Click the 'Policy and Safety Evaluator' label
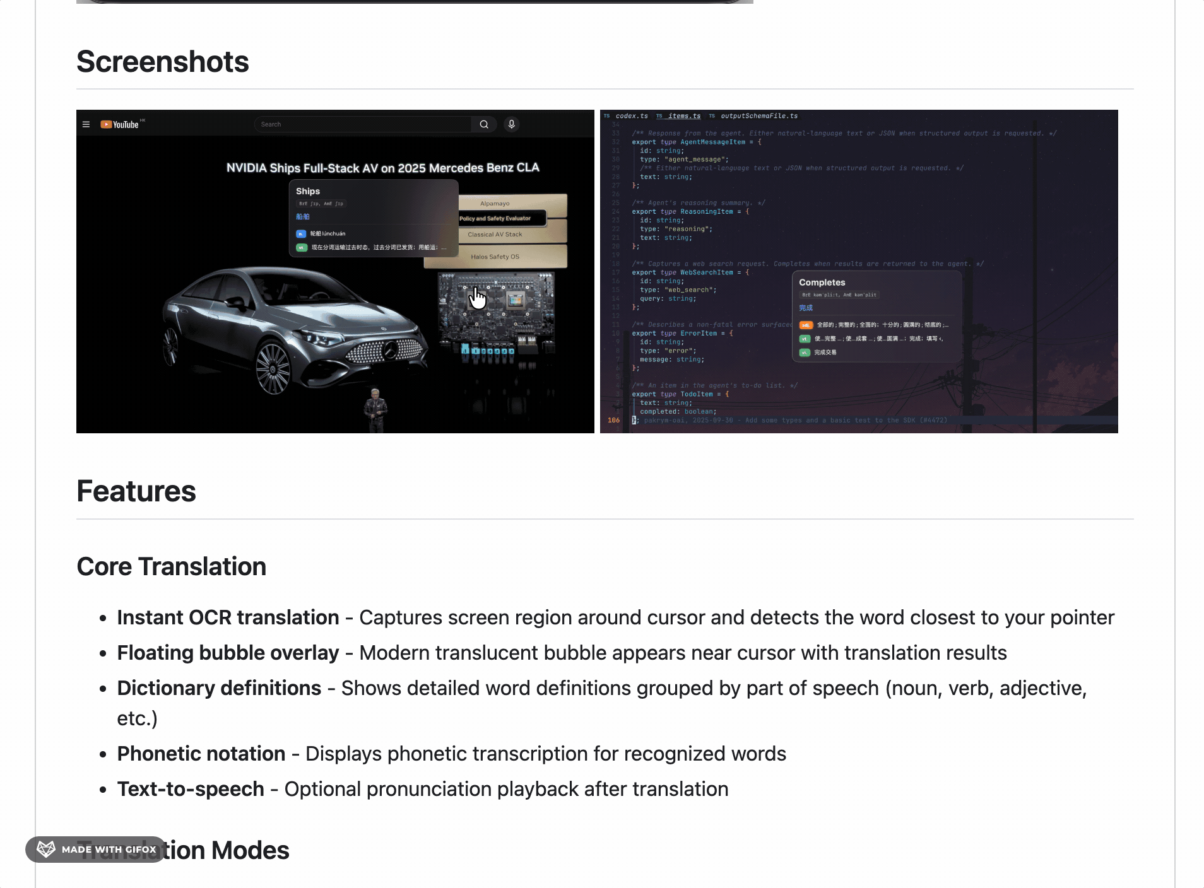Image resolution: width=1204 pixels, height=888 pixels. 495,219
